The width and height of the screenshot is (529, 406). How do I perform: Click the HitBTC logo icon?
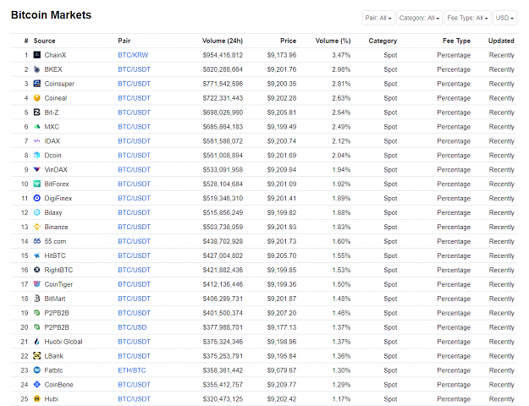click(36, 255)
